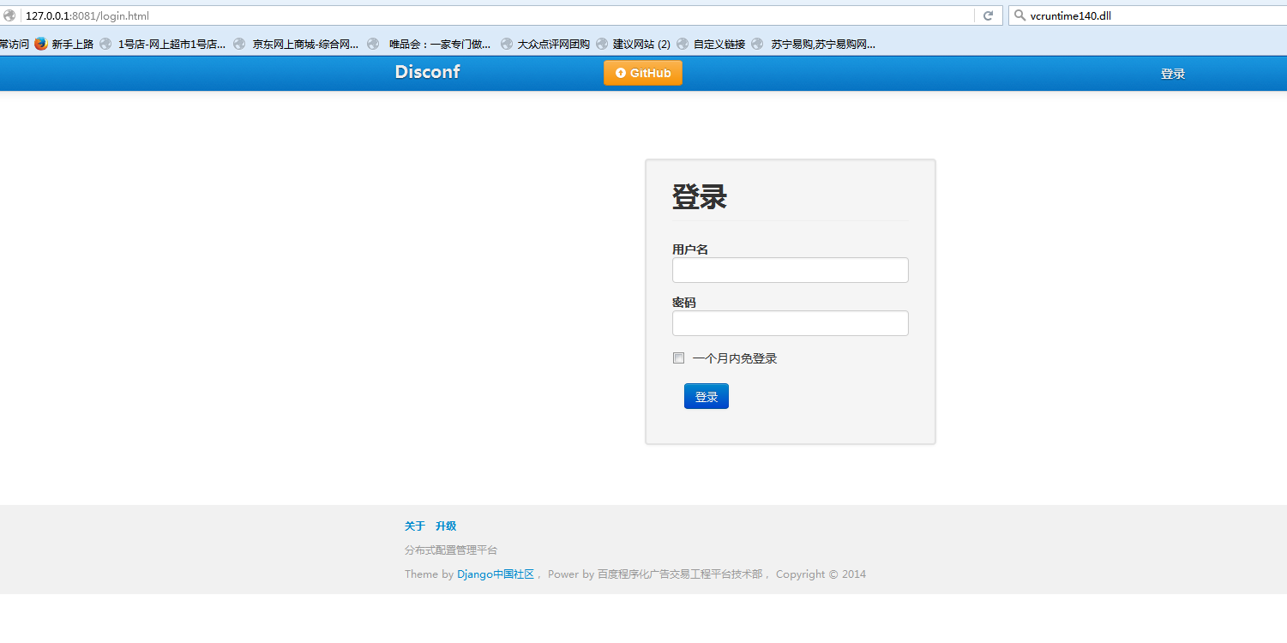Click the reload page icon
The height and width of the screenshot is (643, 1287).
pyautogui.click(x=988, y=15)
